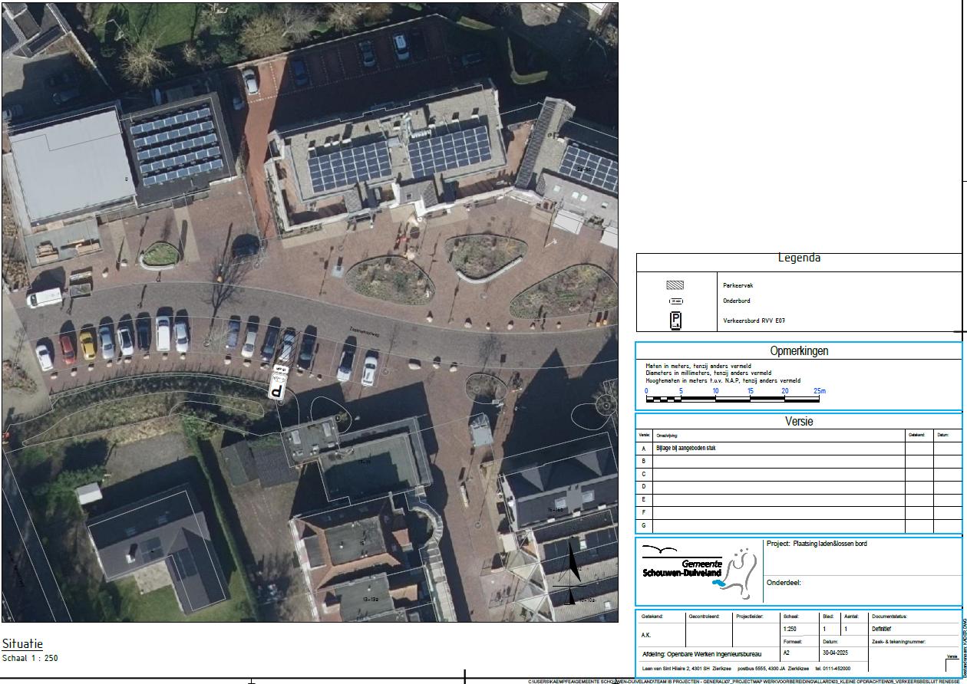Click the Schaal value 1:250 in title block

click(x=790, y=629)
